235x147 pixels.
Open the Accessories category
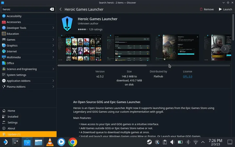28,22
